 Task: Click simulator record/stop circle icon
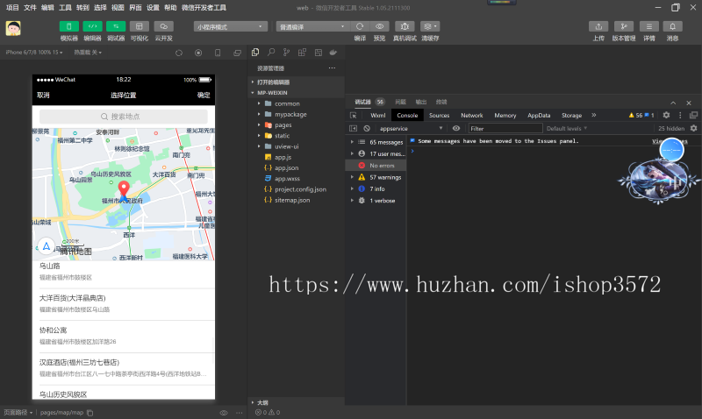point(198,53)
